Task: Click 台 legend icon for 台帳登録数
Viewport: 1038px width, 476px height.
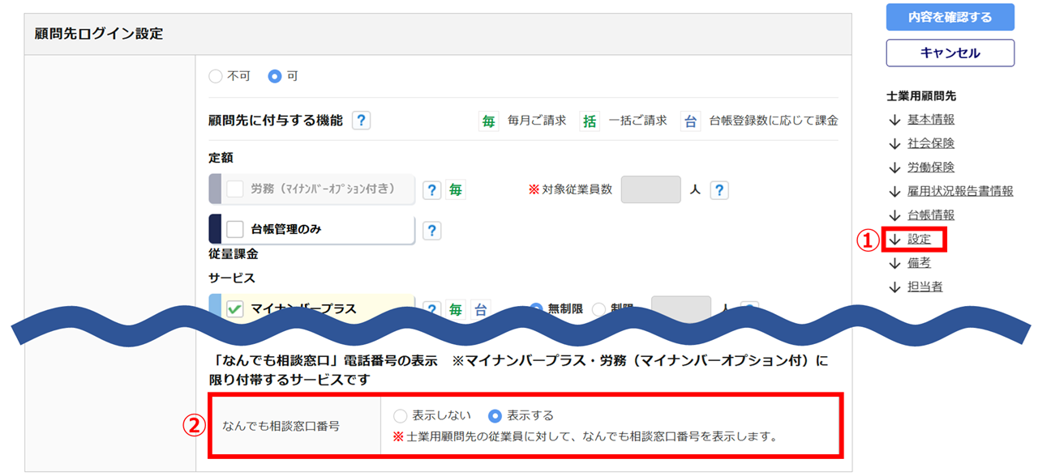Action: 690,121
